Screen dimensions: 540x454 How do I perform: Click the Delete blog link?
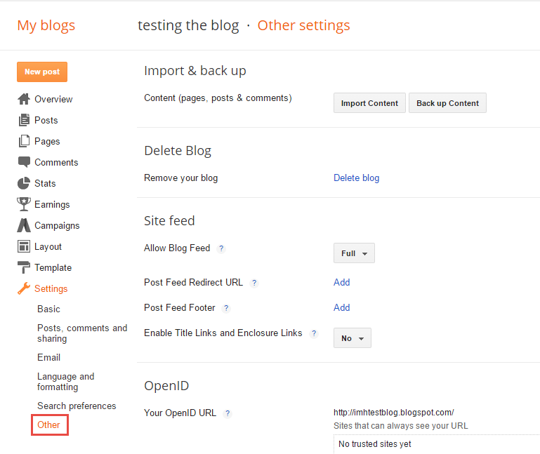[x=356, y=178]
